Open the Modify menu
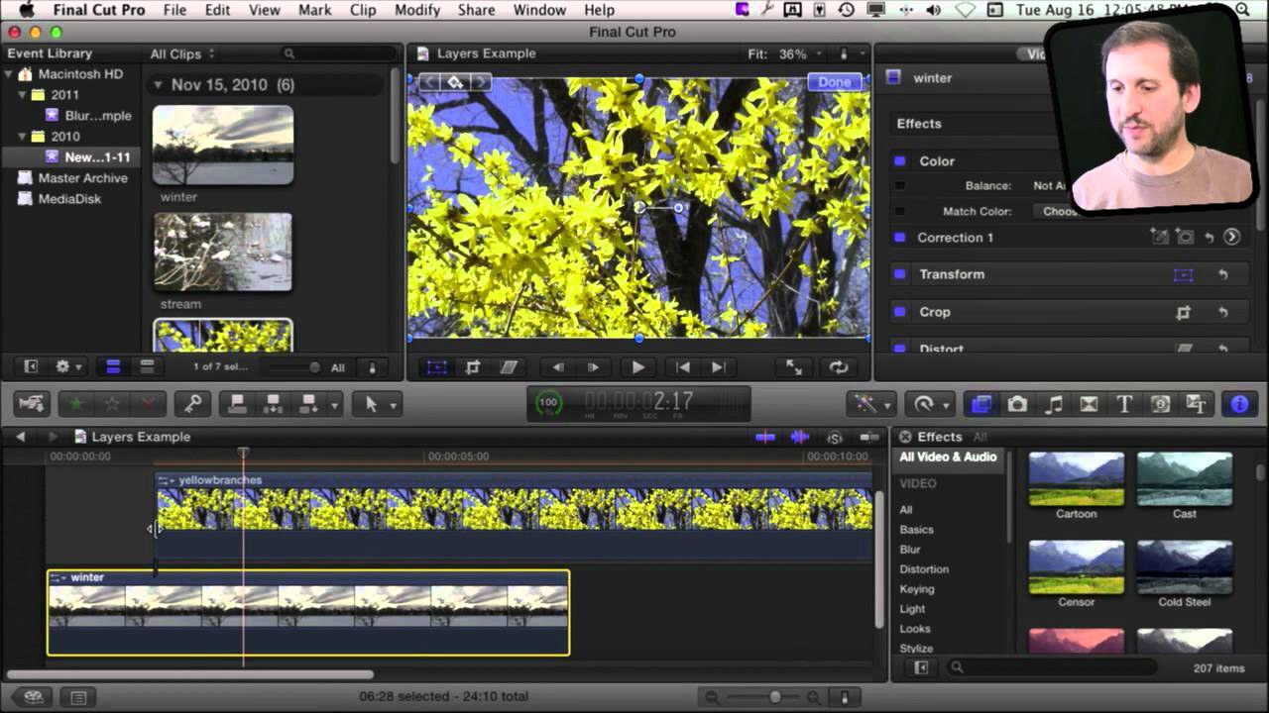The height and width of the screenshot is (713, 1269). pos(416,10)
